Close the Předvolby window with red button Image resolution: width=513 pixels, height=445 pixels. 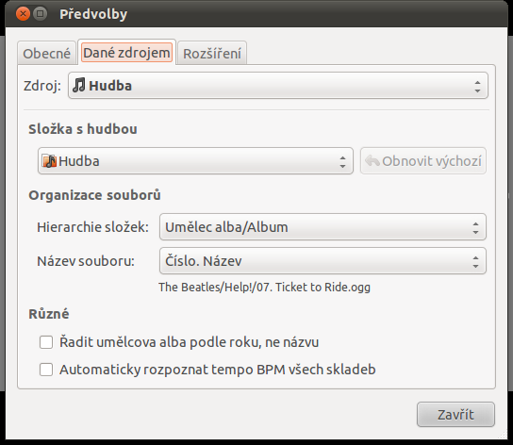pyautogui.click(x=23, y=14)
